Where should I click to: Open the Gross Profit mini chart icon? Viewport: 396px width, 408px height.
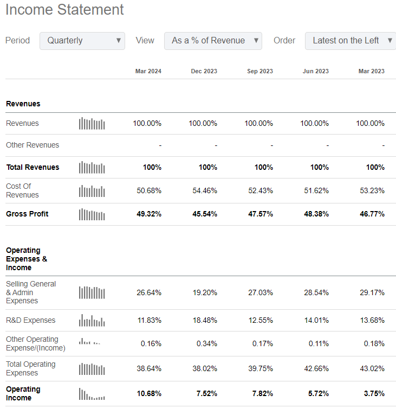pos(92,214)
